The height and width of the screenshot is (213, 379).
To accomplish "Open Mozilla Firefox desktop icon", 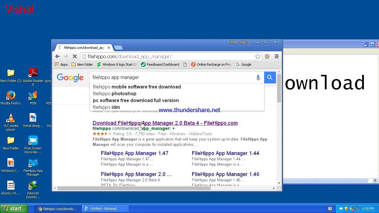I will [11, 98].
